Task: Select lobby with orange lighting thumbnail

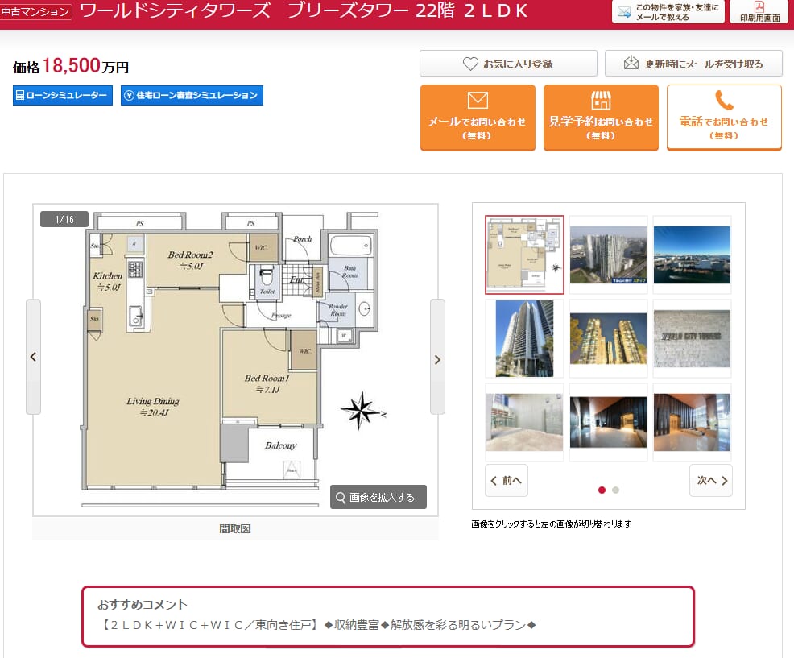Action: point(692,423)
